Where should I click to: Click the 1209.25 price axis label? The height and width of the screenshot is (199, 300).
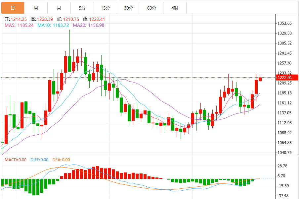pyautogui.click(x=285, y=83)
